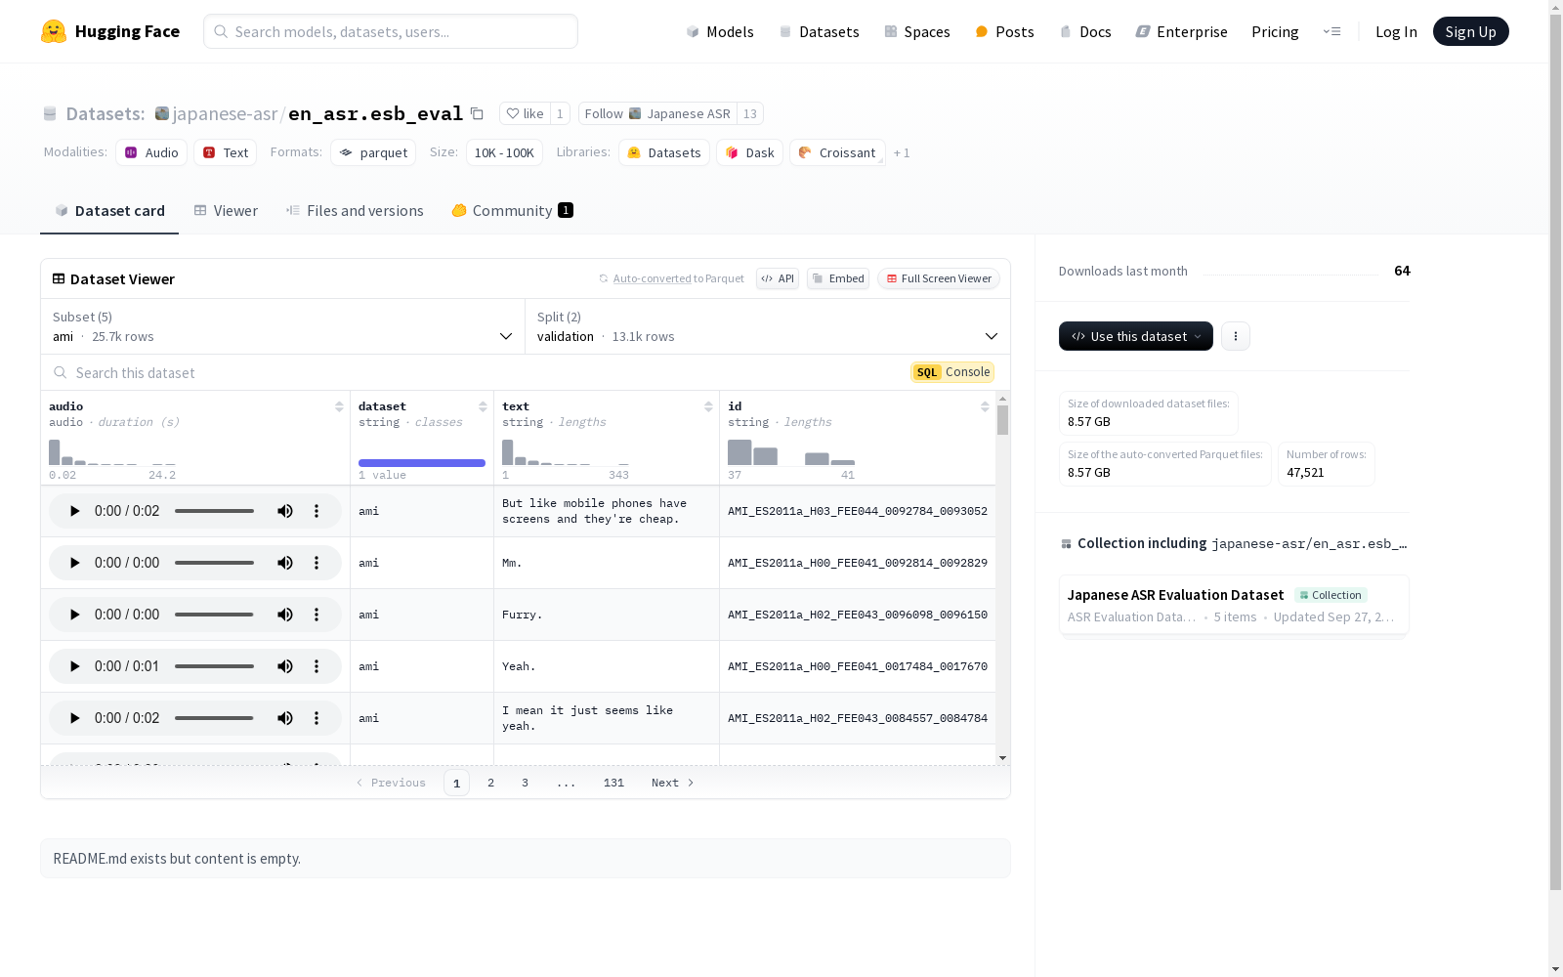The width and height of the screenshot is (1563, 977).
Task: Open the SQL Console
Action: [x=952, y=372]
